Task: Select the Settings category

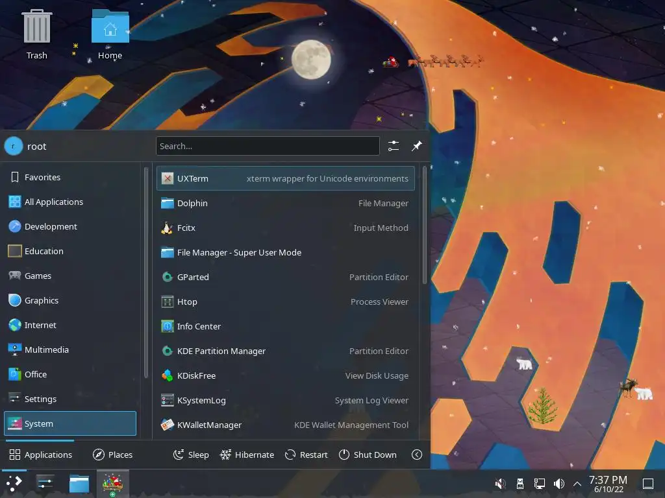Action: coord(70,399)
